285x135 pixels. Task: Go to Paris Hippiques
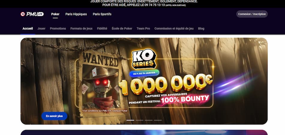tap(76, 14)
